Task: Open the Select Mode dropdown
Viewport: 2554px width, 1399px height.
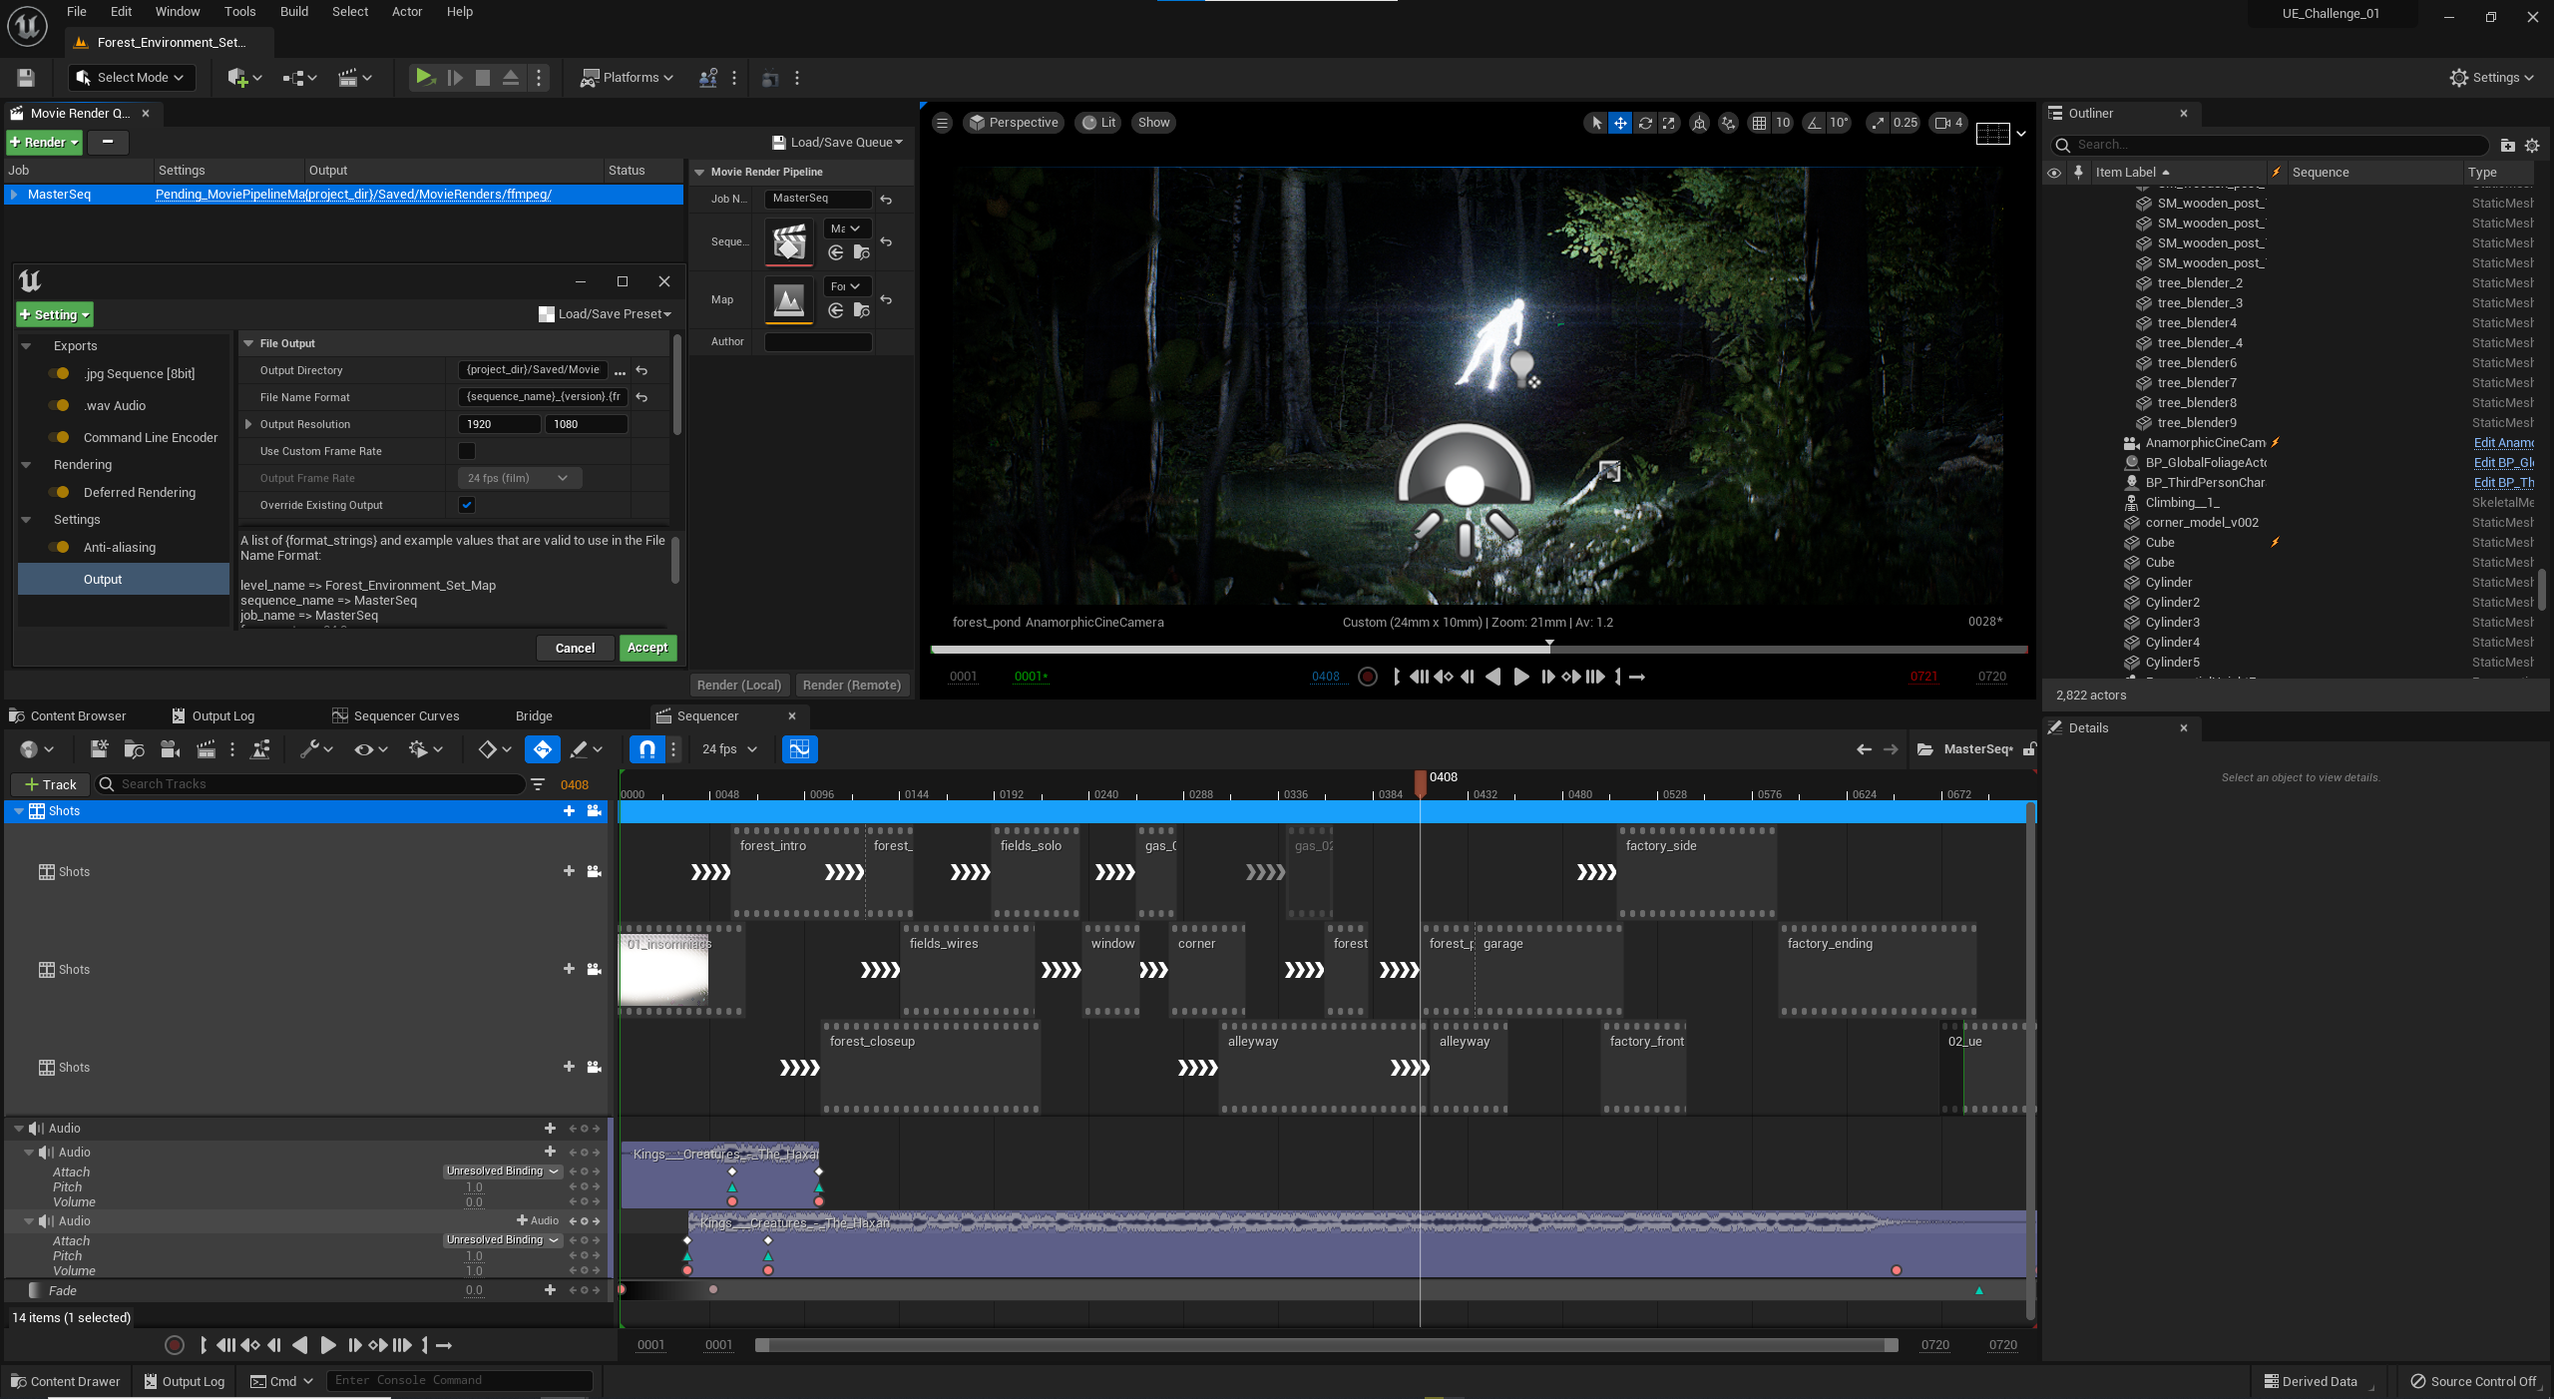Action: click(x=132, y=78)
